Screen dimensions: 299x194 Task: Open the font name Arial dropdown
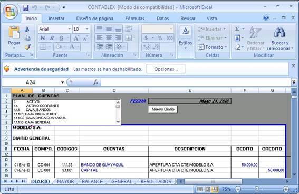pyautogui.click(x=70, y=29)
